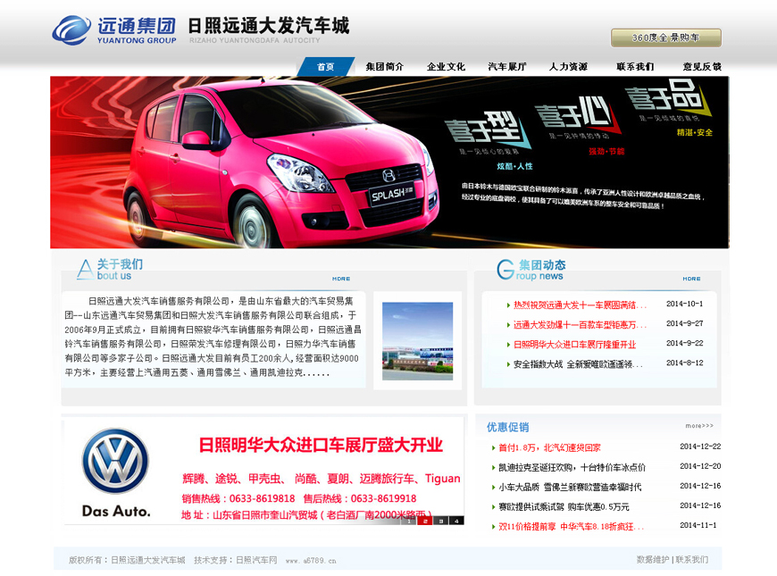Click the 日照远通大发汽车城 site title

point(269,26)
